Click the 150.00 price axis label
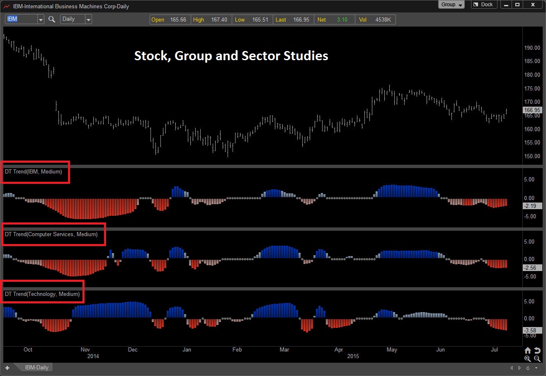The height and width of the screenshot is (376, 546). (532, 156)
